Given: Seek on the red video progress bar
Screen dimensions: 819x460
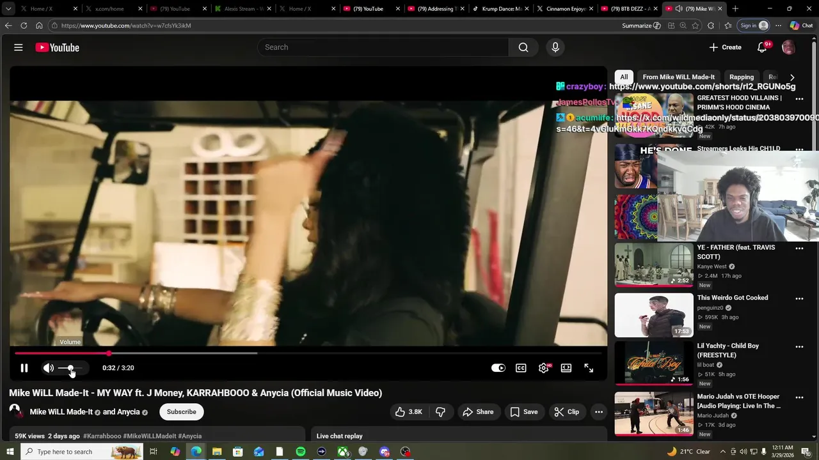Looking at the screenshot, I should [x=308, y=353].
